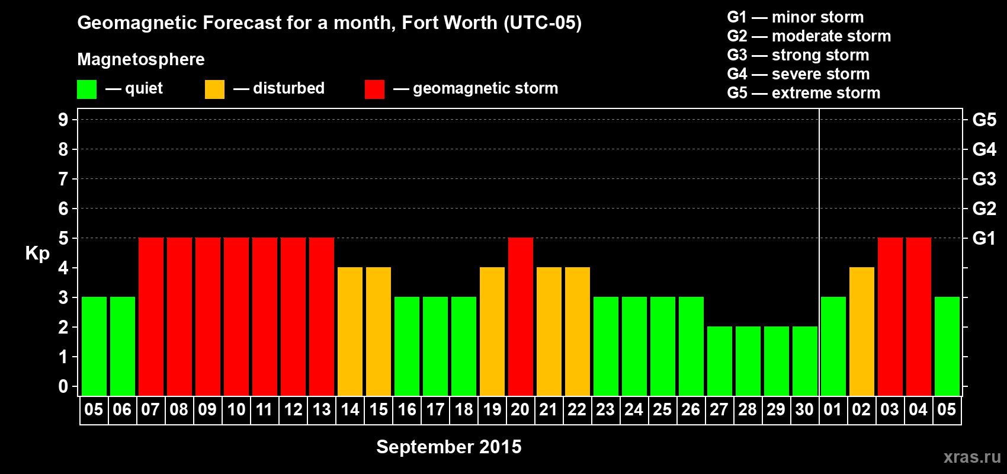This screenshot has width=1007, height=474.
Task: Click the orange disturbed legend swatch
Action: coord(214,89)
